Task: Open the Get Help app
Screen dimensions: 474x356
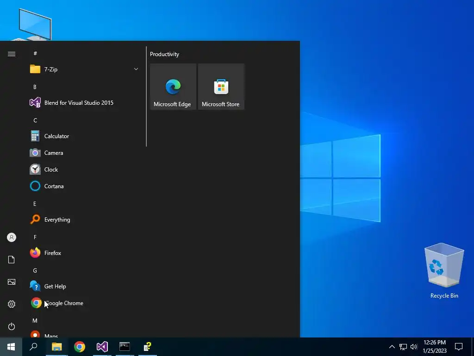Action: coord(84,286)
